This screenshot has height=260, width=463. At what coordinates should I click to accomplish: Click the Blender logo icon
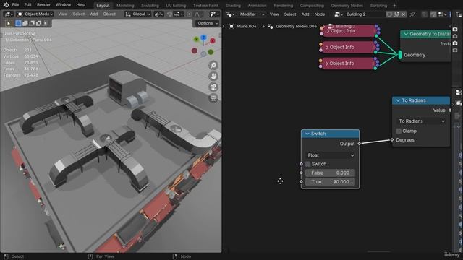pyautogui.click(x=6, y=5)
